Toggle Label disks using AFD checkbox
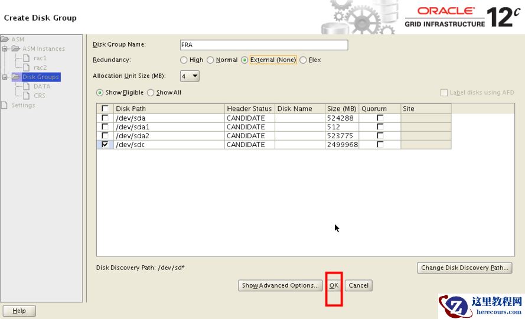The image size is (525, 319). [444, 93]
